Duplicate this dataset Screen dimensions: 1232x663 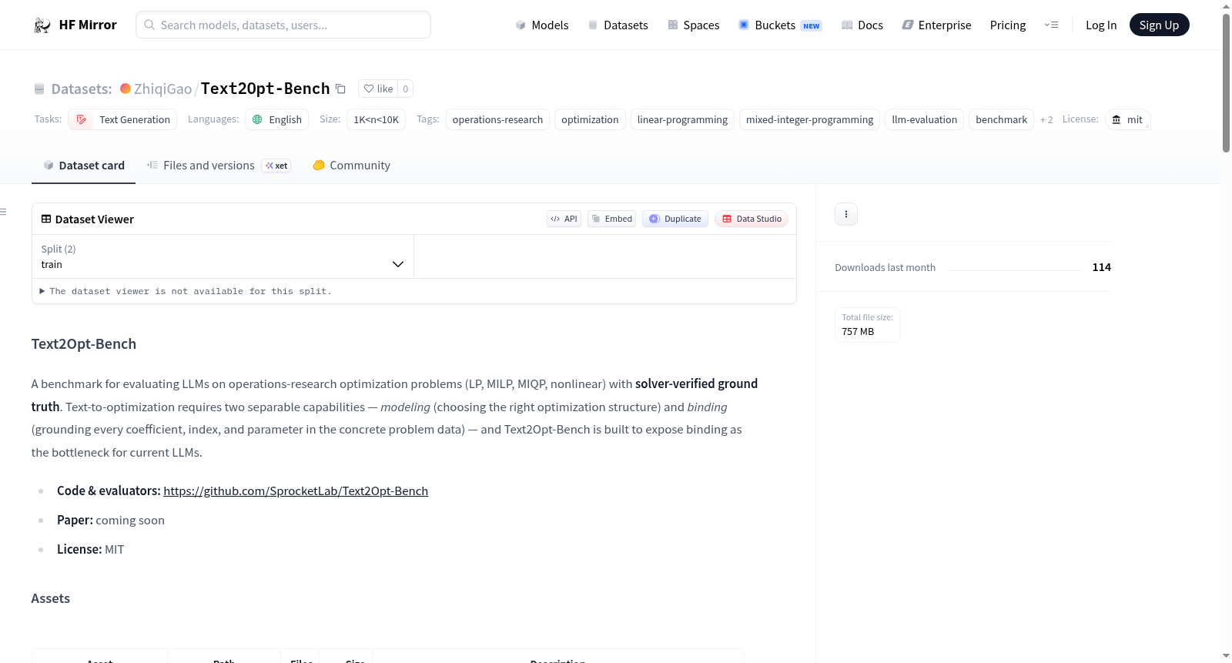(675, 219)
